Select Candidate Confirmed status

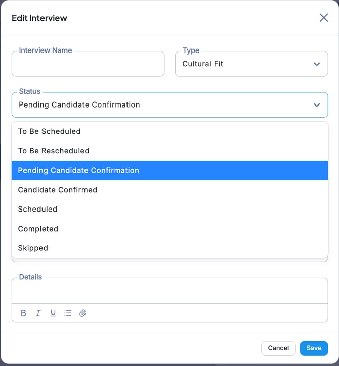(x=58, y=190)
